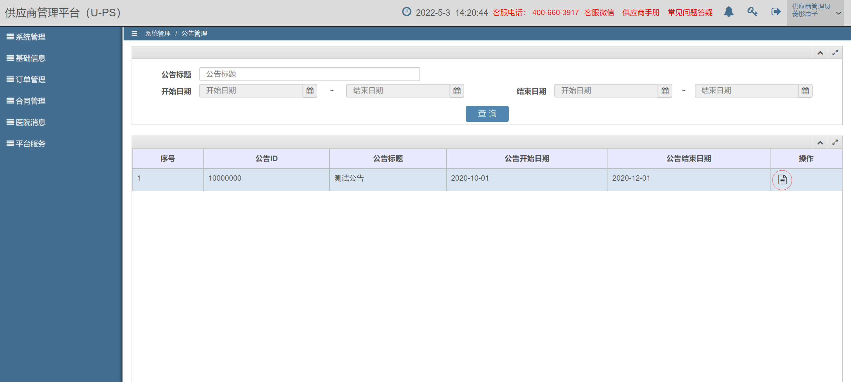Image resolution: width=851 pixels, height=382 pixels.
Task: Select date cell 2020-12-01
Action: coord(689,180)
